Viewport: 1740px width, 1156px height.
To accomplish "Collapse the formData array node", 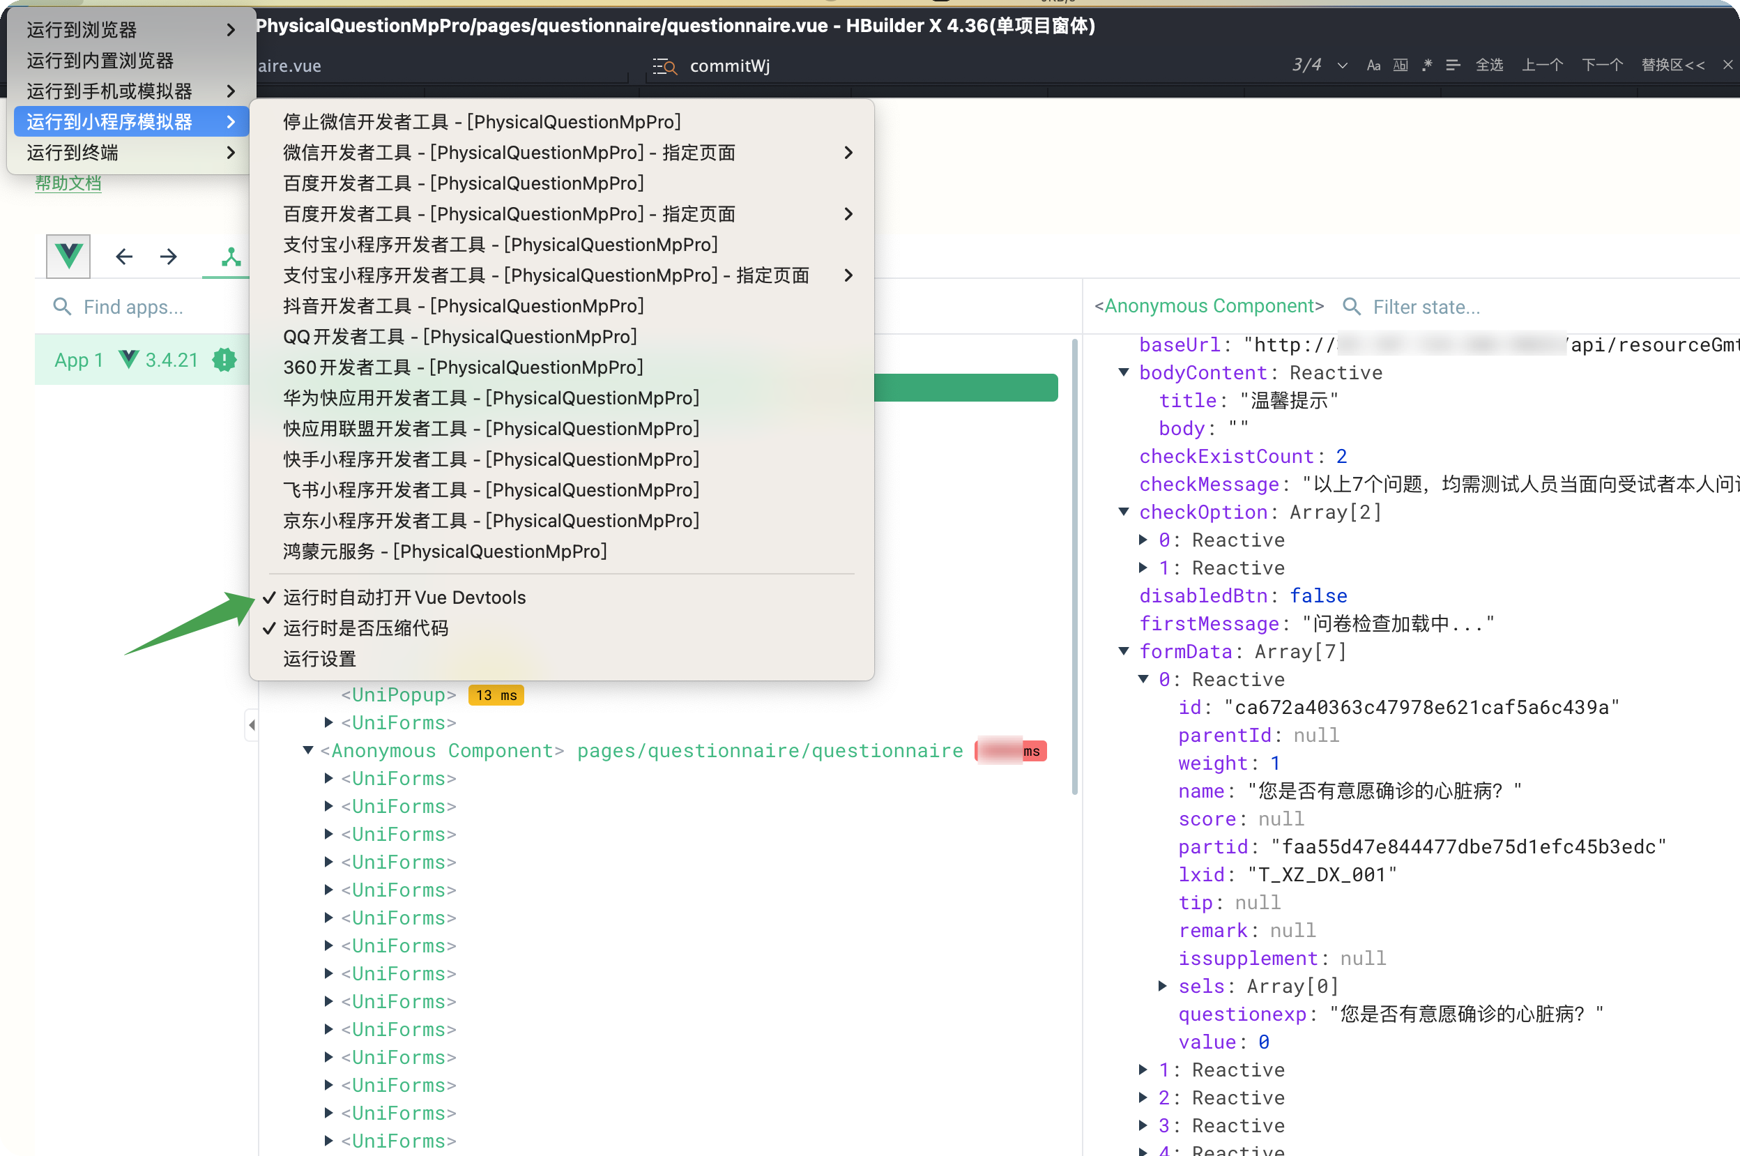I will coord(1124,651).
